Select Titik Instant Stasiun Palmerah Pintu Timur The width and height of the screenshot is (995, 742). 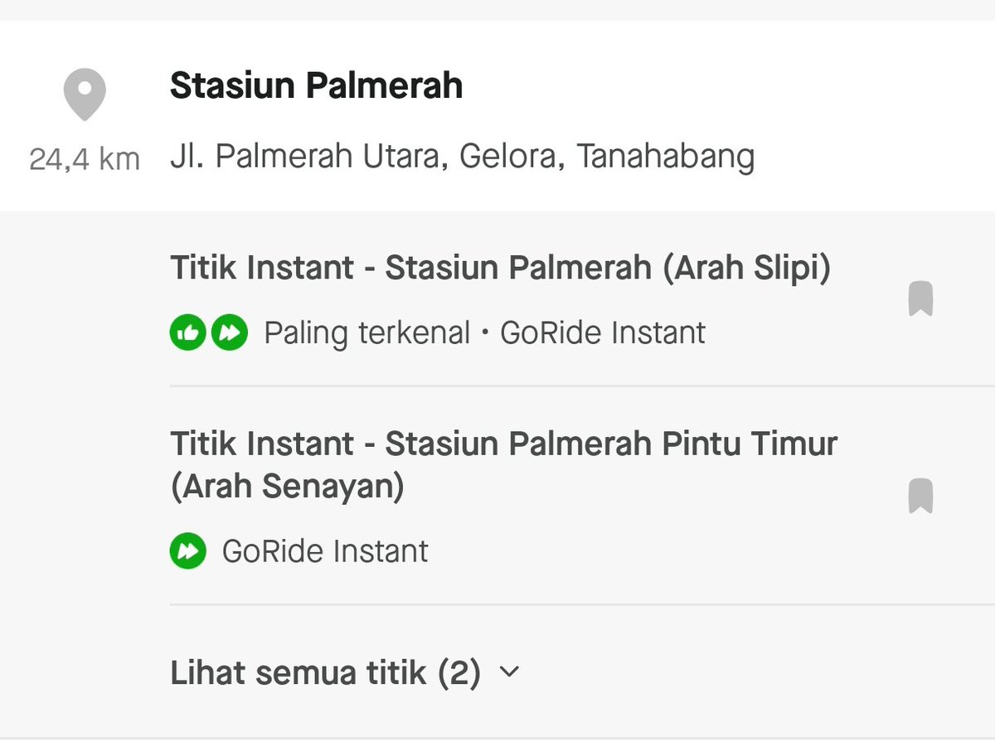[x=503, y=444]
